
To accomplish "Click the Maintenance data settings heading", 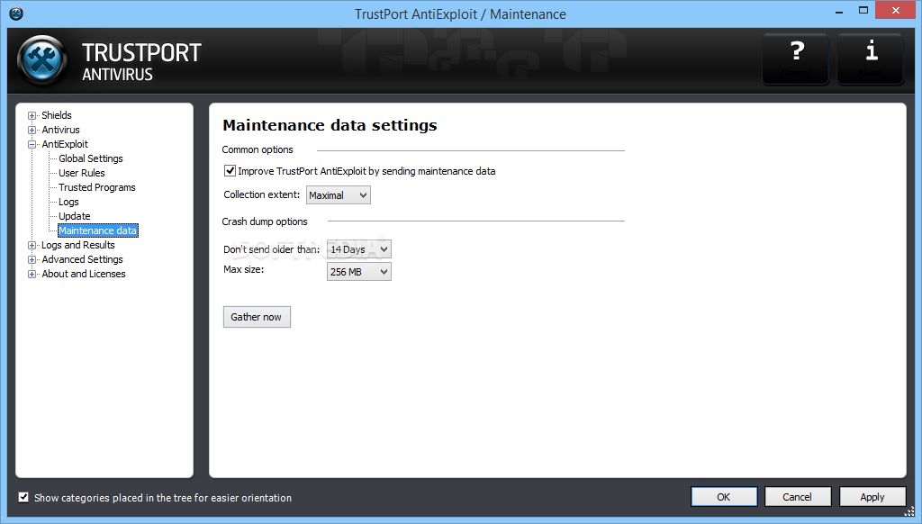I will [x=330, y=125].
